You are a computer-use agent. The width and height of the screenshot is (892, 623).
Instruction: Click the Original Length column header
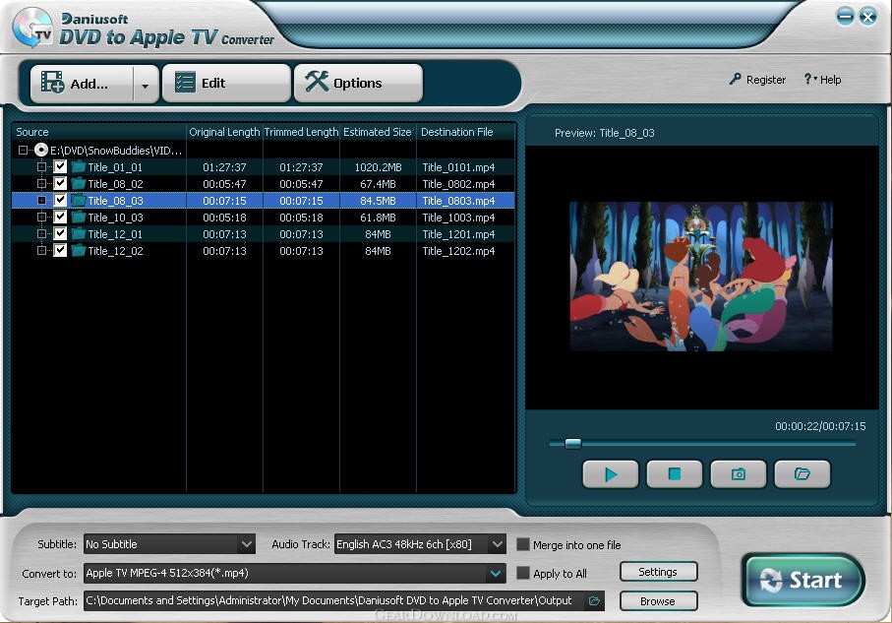pos(224,132)
